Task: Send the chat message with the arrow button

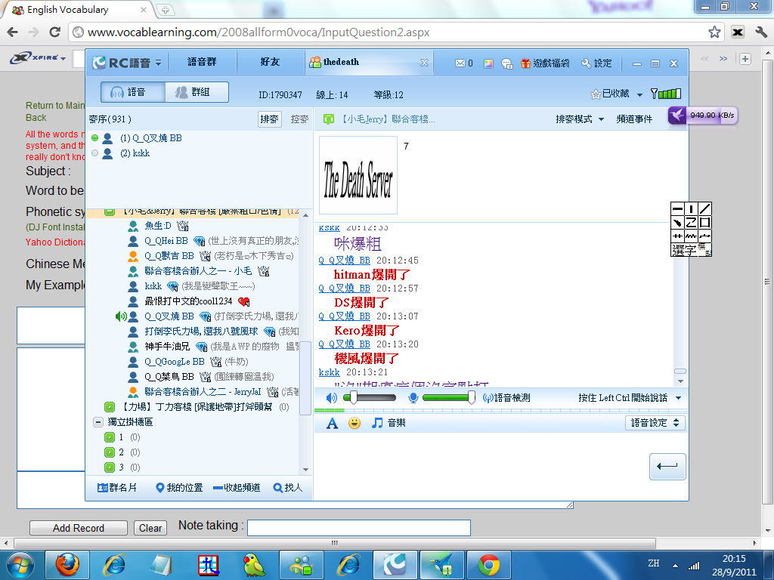Action: (x=667, y=467)
